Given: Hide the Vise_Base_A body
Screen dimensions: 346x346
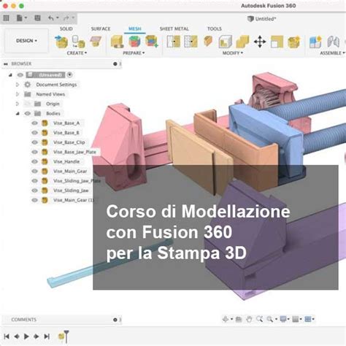Looking at the screenshot, I should point(35,123).
